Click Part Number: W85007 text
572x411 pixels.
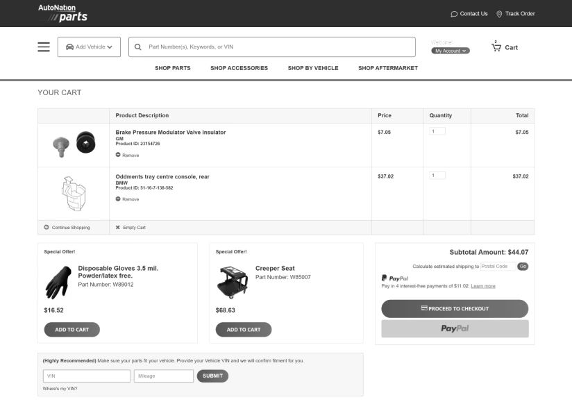point(283,277)
